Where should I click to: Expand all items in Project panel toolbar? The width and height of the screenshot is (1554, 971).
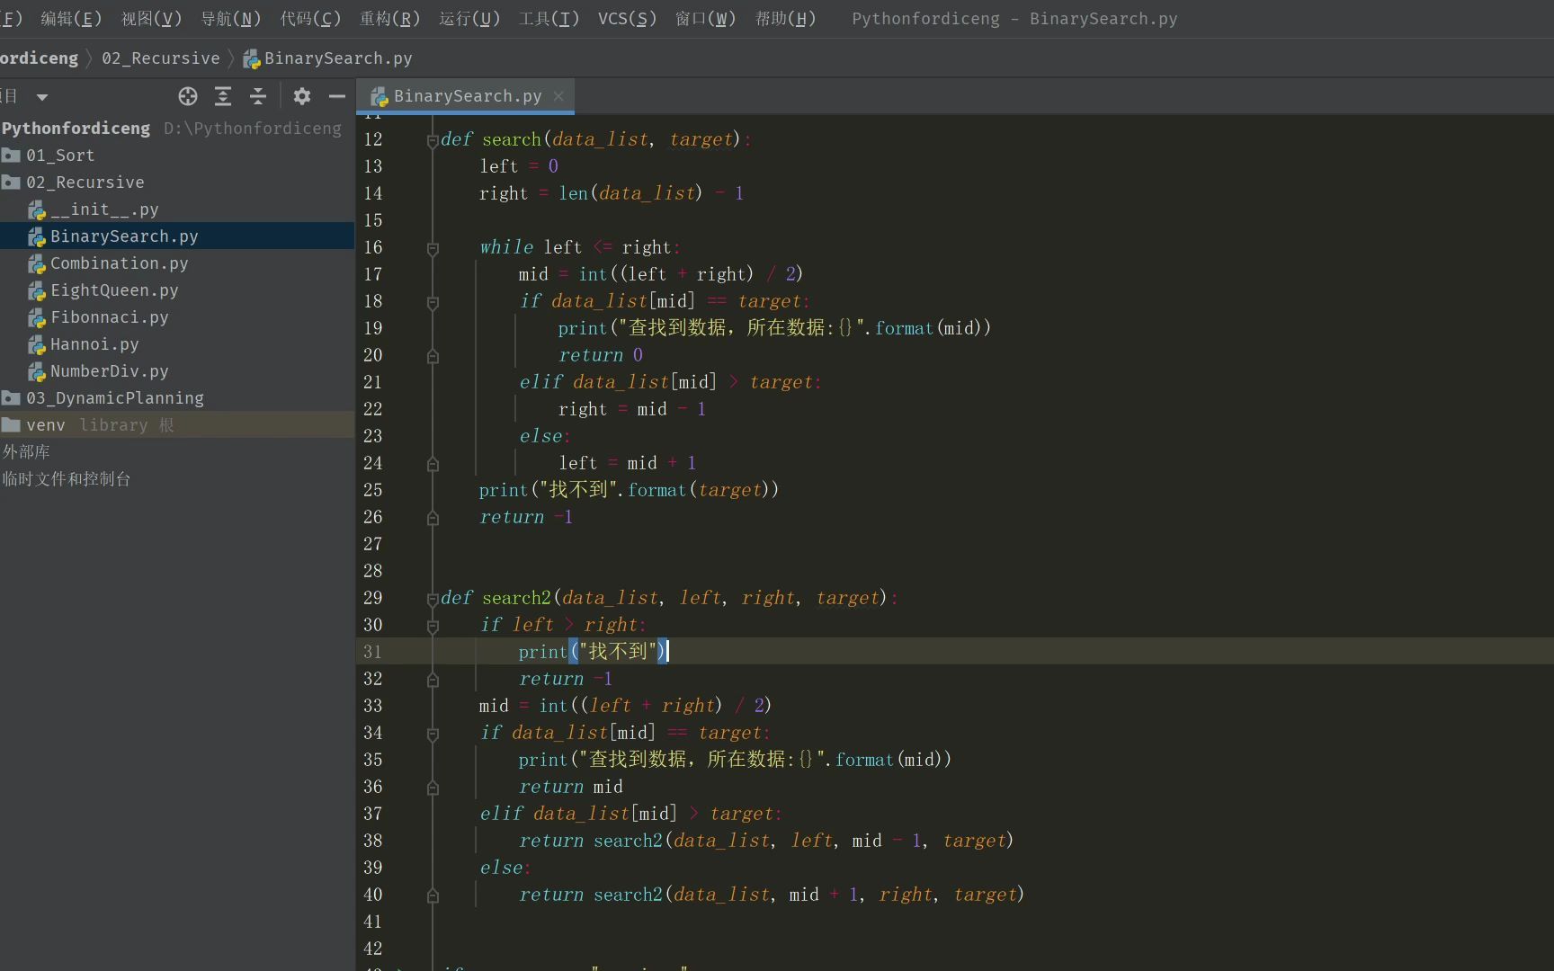coord(223,96)
